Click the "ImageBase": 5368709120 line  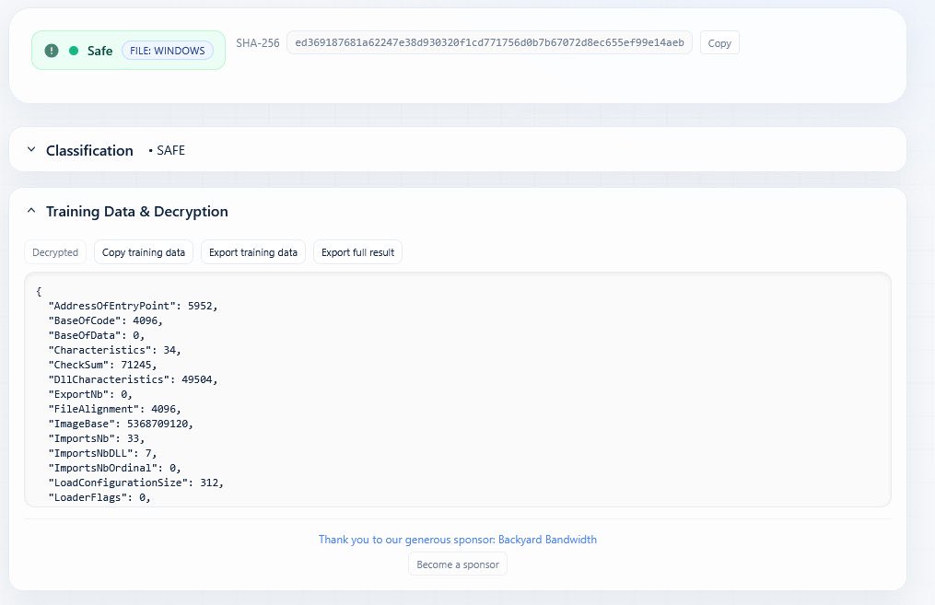coord(121,424)
